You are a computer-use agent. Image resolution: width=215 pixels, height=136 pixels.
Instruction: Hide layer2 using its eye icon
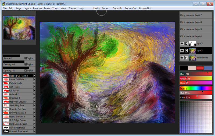(x=182, y=51)
